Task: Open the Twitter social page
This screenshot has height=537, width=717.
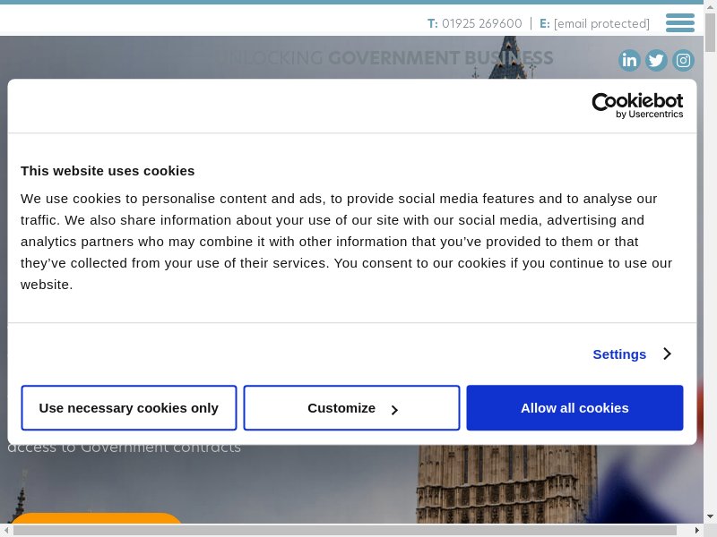Action: (656, 60)
